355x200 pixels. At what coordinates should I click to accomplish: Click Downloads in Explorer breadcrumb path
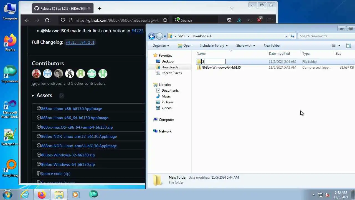pos(199,36)
